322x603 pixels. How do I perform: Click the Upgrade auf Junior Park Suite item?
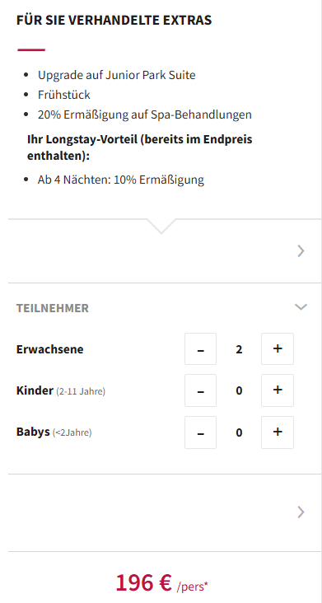(x=116, y=75)
